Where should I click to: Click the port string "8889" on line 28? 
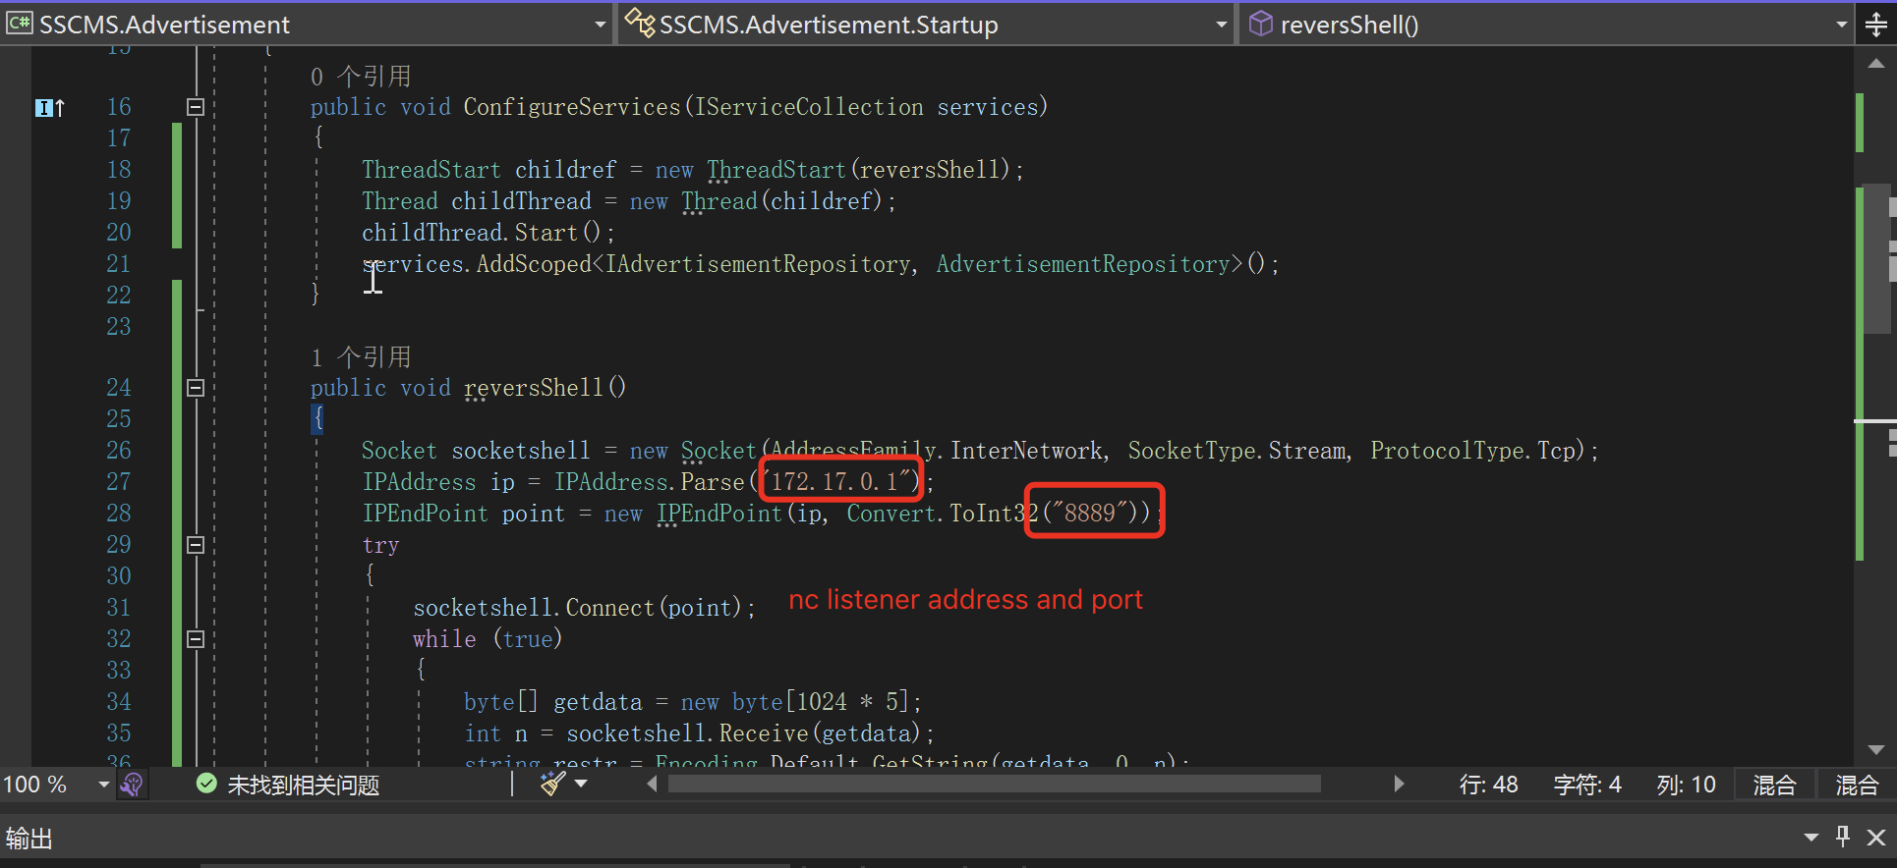coord(1089,513)
